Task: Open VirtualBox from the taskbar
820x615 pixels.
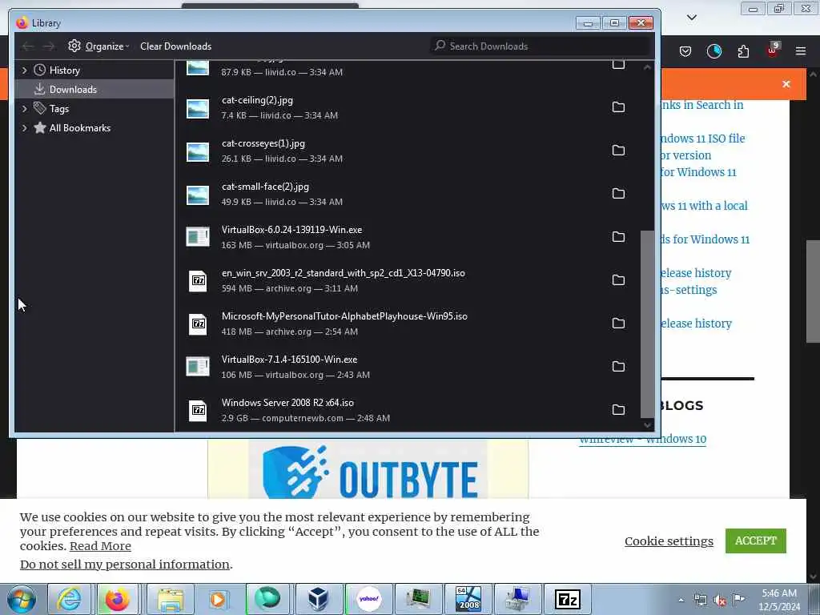Action: 317,599
